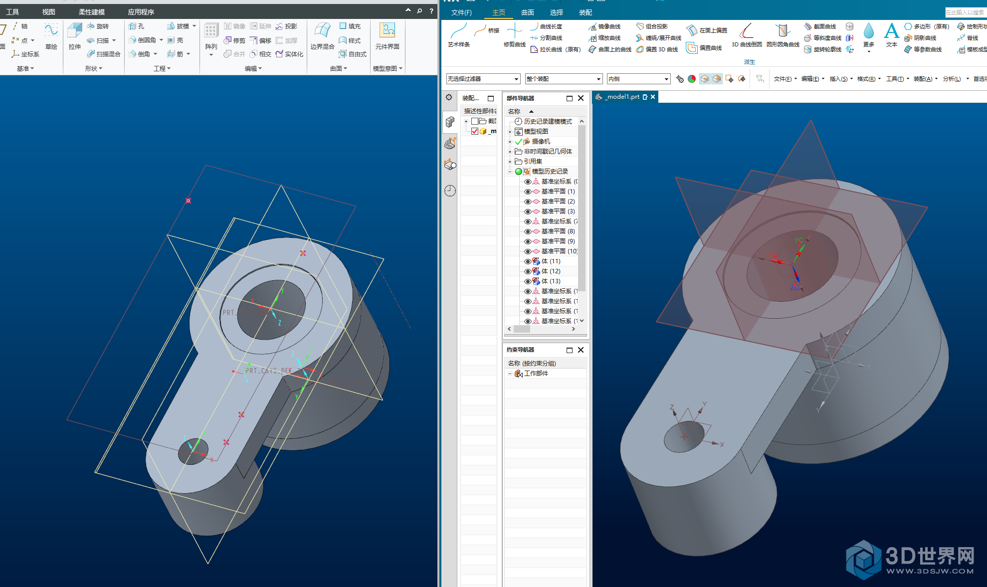Check the 截面 folder checkbox in assembly navigator

475,121
